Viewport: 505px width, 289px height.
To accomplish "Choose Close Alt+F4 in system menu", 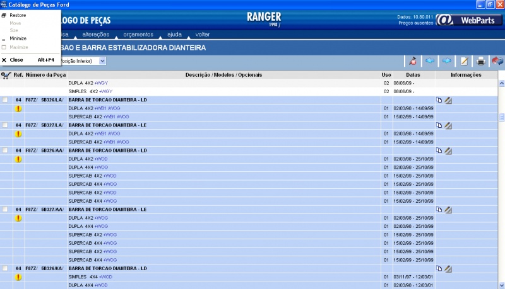I will pyautogui.click(x=30, y=60).
